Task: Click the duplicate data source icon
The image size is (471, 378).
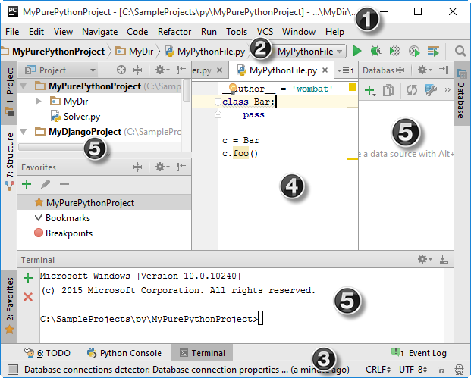Action: coord(388,90)
